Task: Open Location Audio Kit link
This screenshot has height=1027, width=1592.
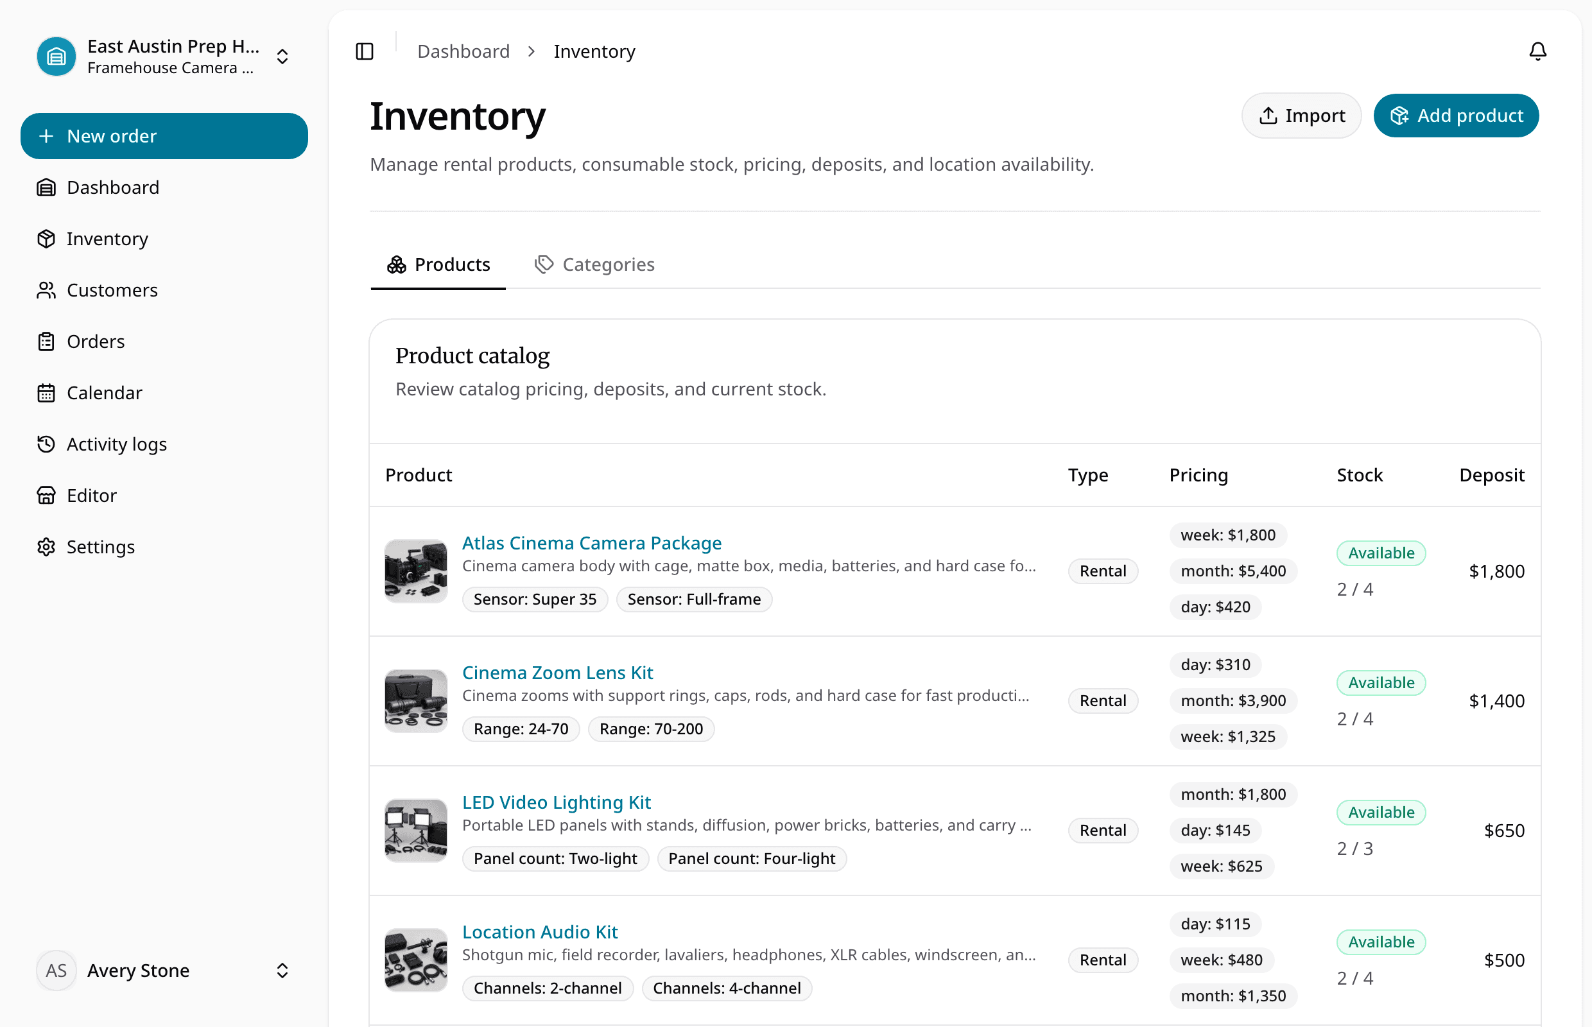Action: pos(541,931)
